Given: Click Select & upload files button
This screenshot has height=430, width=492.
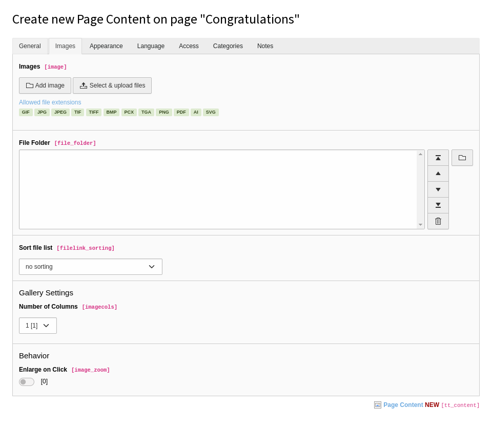Looking at the screenshot, I should click(112, 85).
